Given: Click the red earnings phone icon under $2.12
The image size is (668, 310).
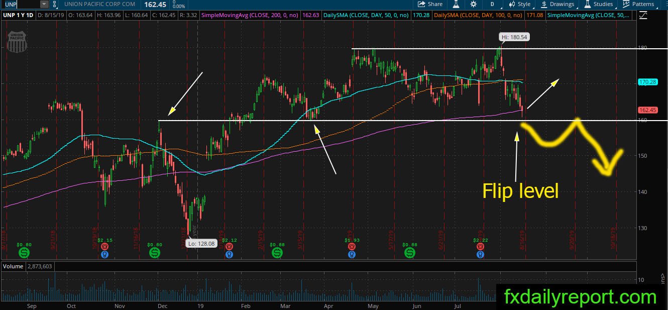Looking at the screenshot, I should [229, 247].
